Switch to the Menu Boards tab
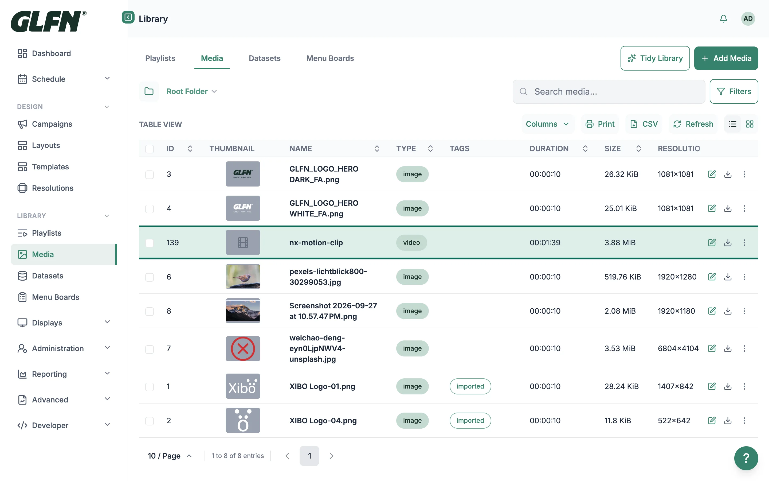This screenshot has width=769, height=481. (x=330, y=58)
